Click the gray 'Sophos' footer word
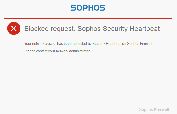The image size is (177, 114). point(146,109)
